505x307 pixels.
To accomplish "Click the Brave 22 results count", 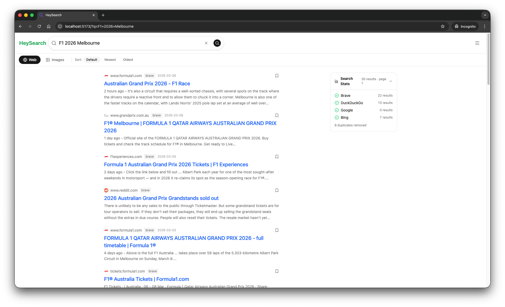I will pos(385,96).
